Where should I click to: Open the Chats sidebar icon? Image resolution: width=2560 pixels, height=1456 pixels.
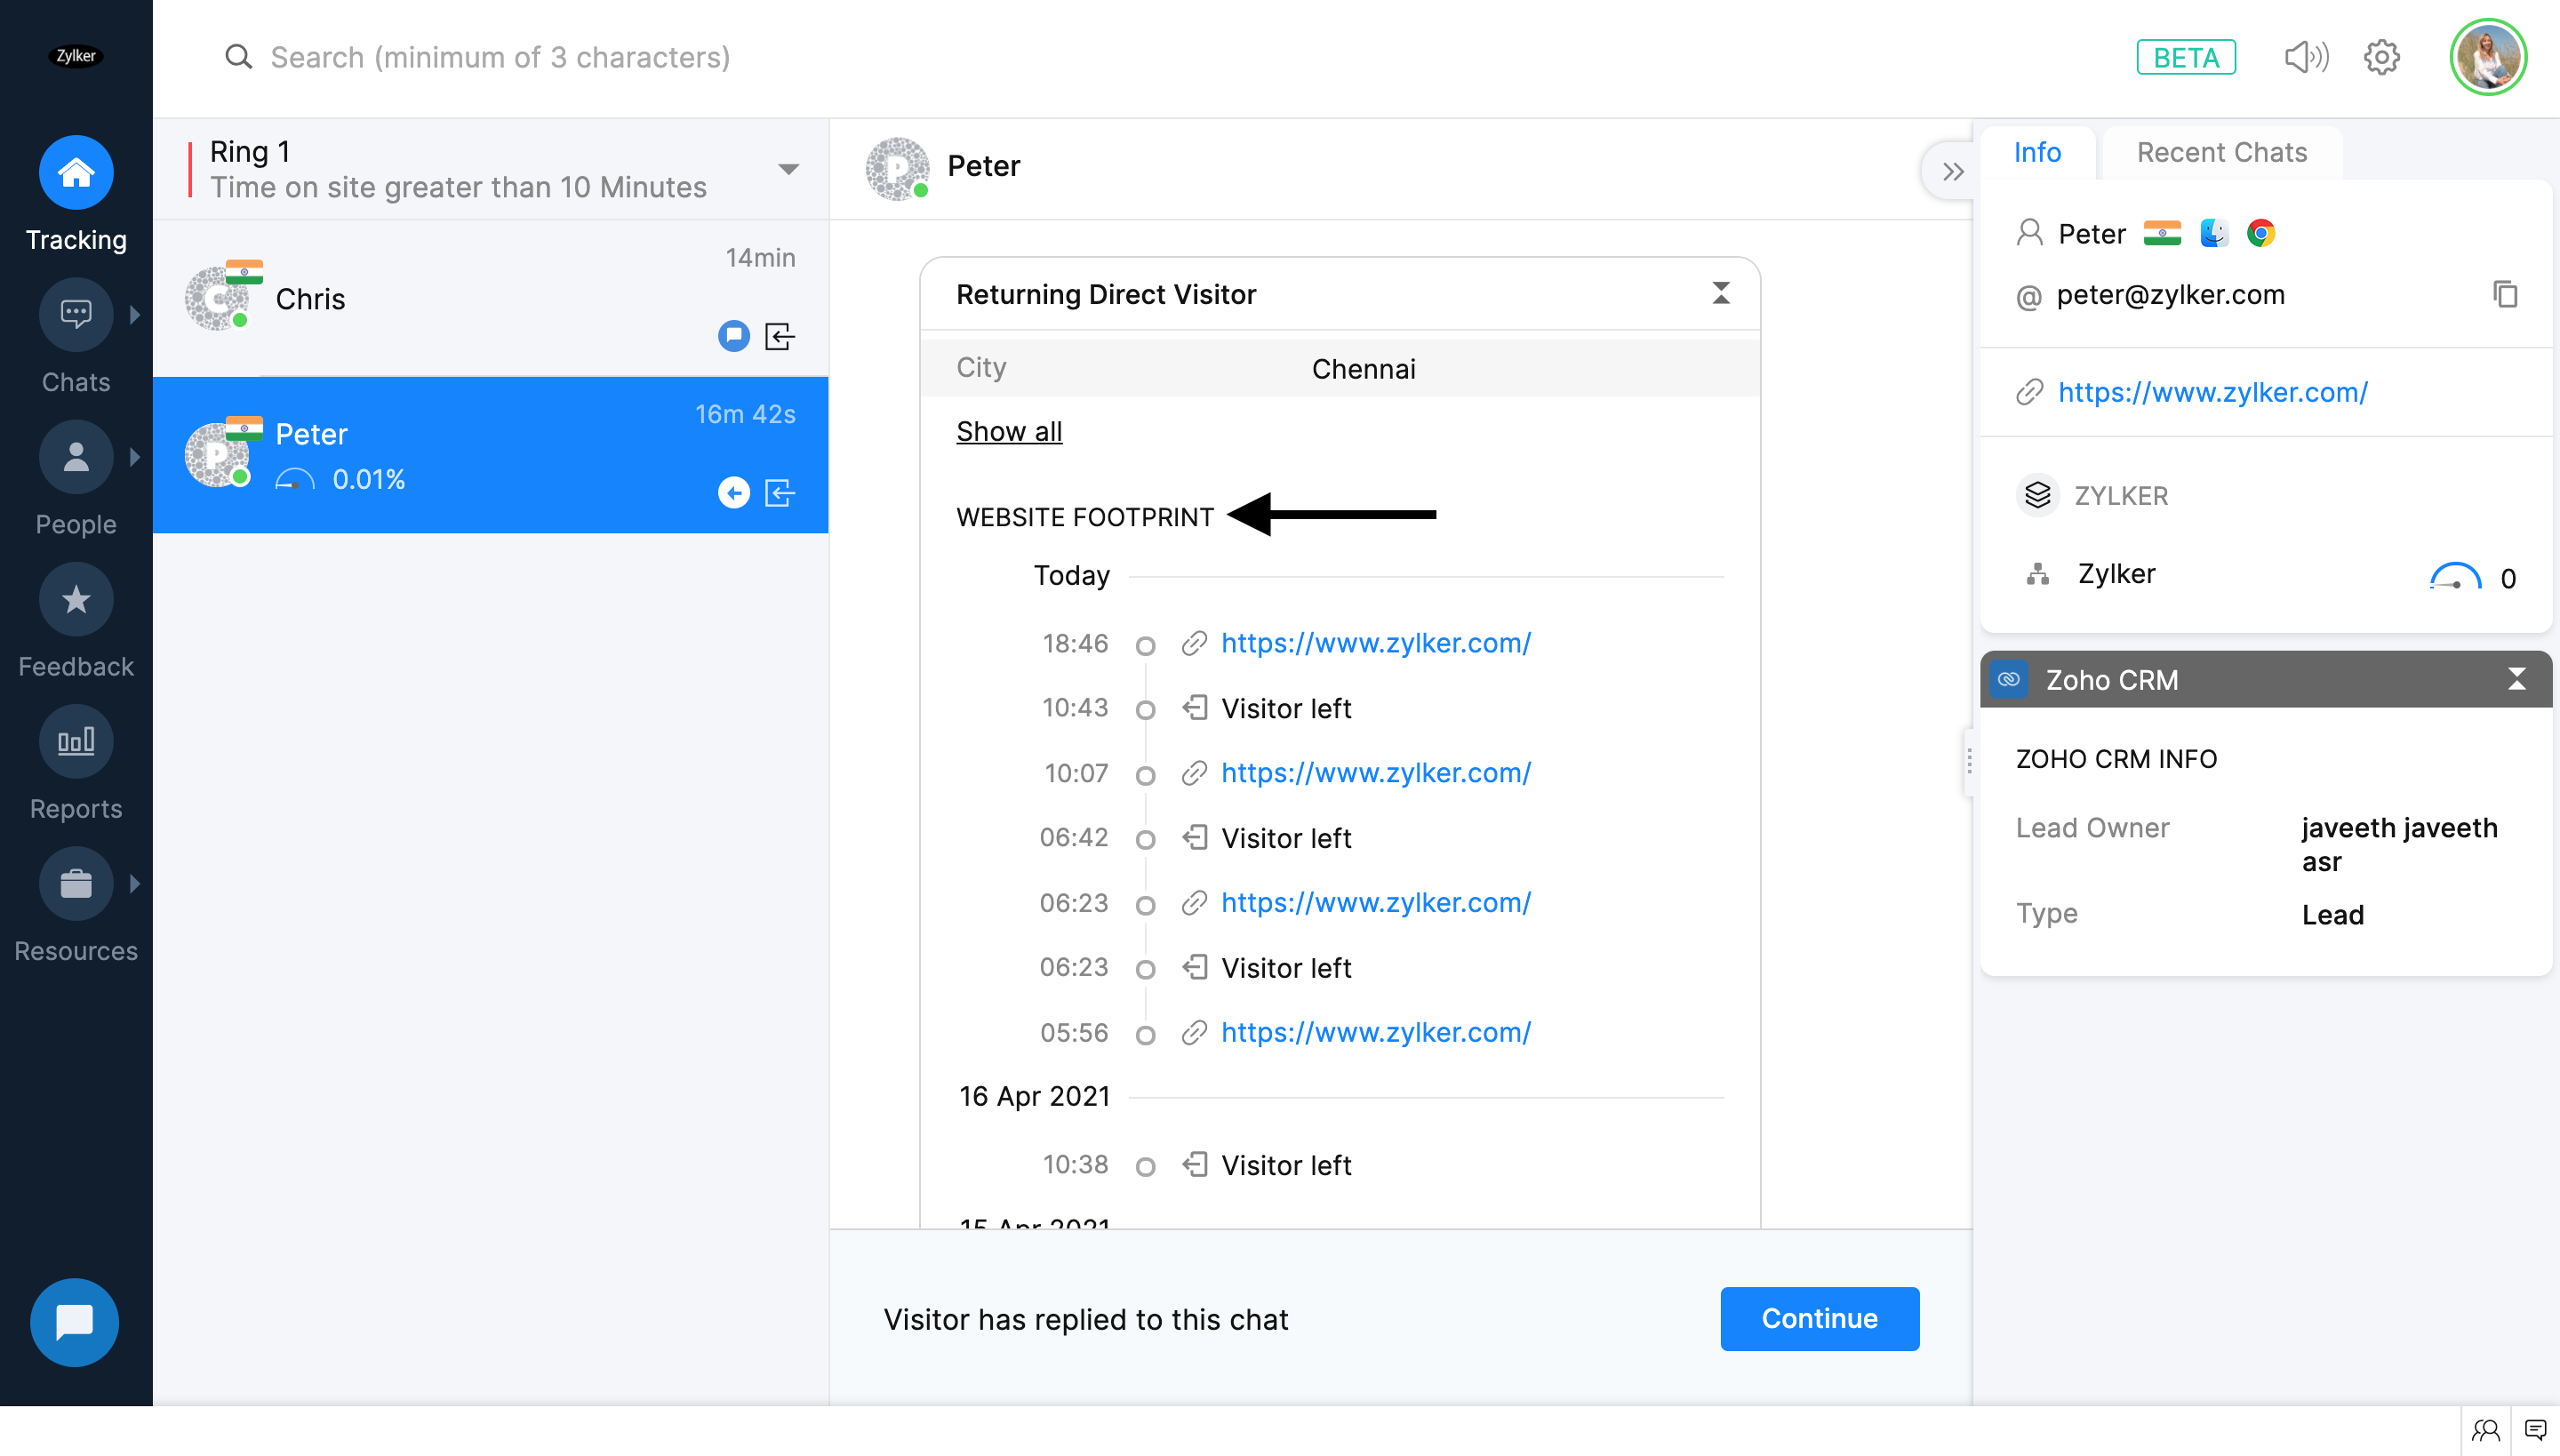[x=76, y=315]
